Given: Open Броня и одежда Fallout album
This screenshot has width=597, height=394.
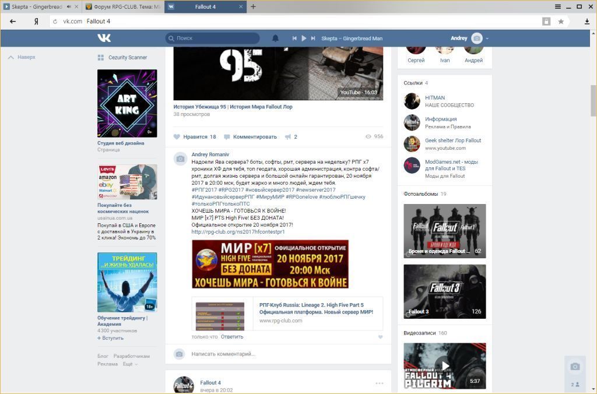Looking at the screenshot, I should tap(445, 231).
